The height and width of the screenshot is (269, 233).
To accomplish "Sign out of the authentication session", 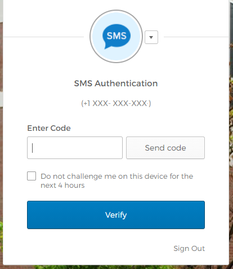I will click(x=189, y=249).
